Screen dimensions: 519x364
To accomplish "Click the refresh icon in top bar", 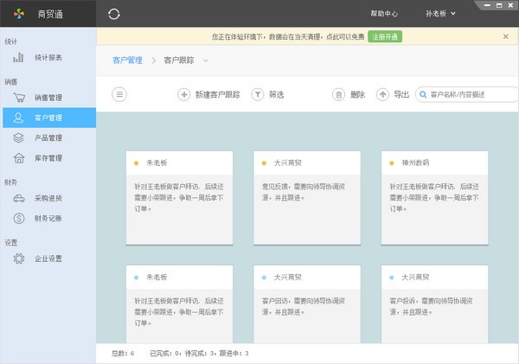I will pos(114,14).
